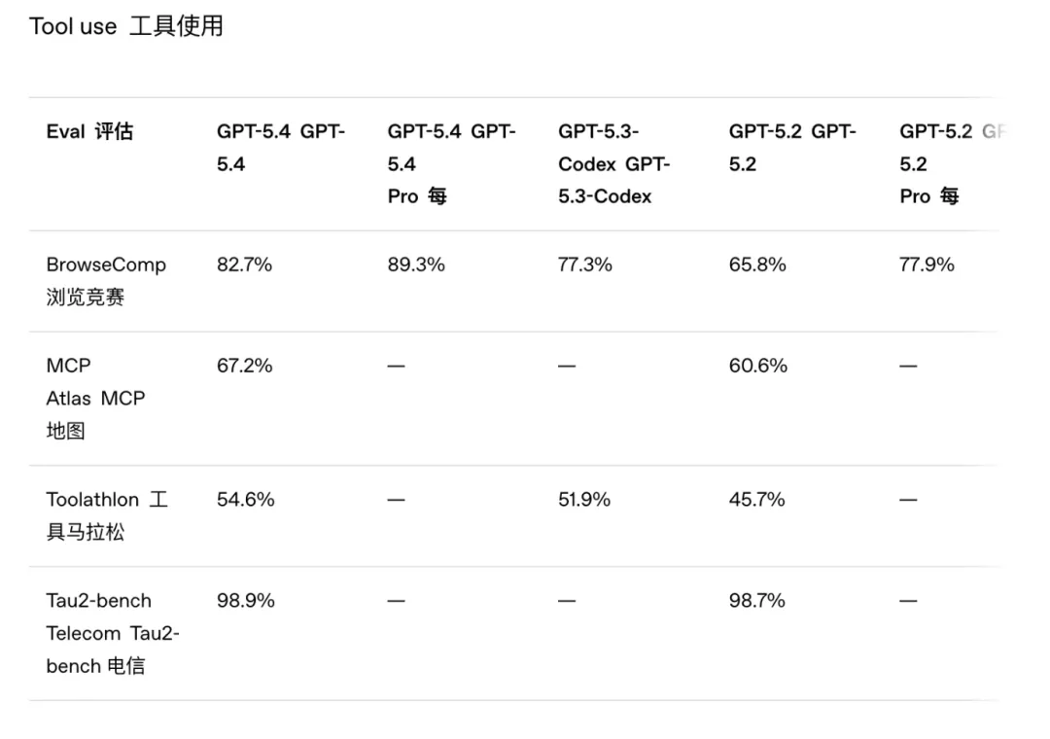
Task: Click the 82.7% BrowseComp score
Action: (245, 264)
